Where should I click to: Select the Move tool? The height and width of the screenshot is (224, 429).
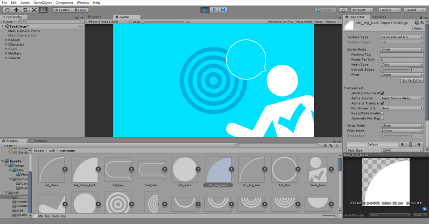tap(16, 10)
